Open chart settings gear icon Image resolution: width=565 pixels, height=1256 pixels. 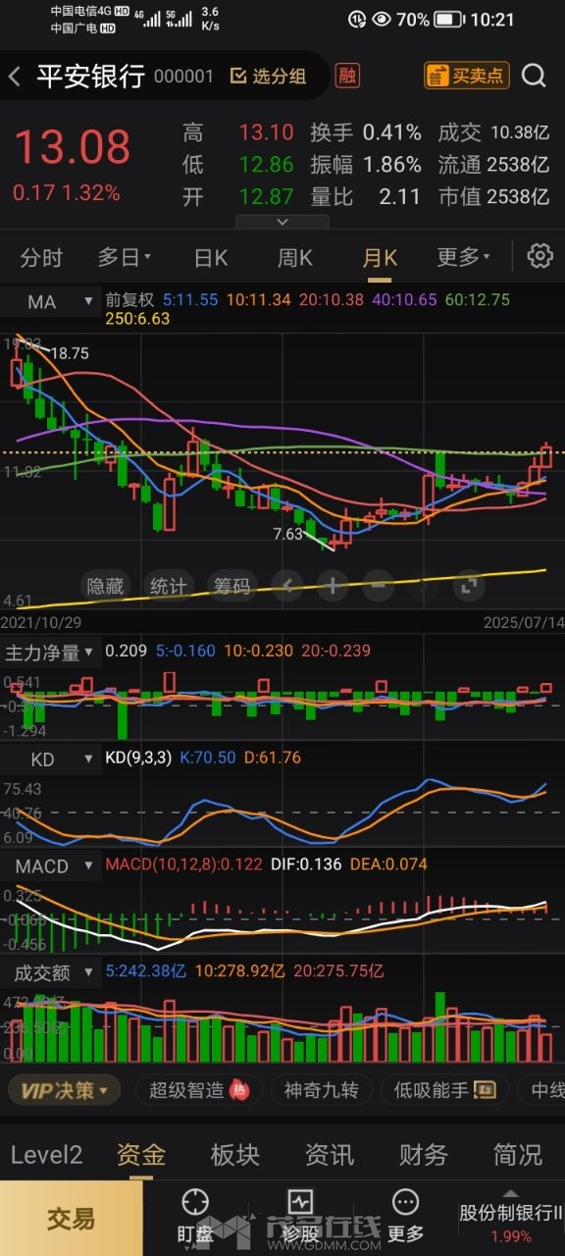pyautogui.click(x=540, y=256)
